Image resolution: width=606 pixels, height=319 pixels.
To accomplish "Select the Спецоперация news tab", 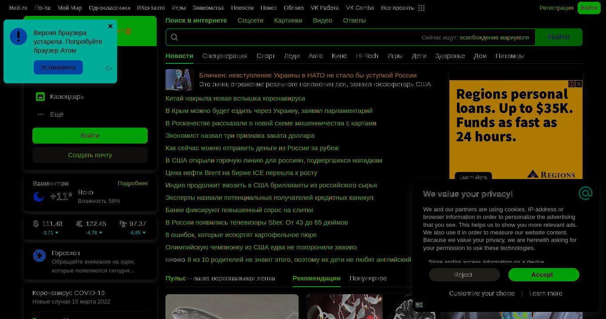I will point(225,56).
